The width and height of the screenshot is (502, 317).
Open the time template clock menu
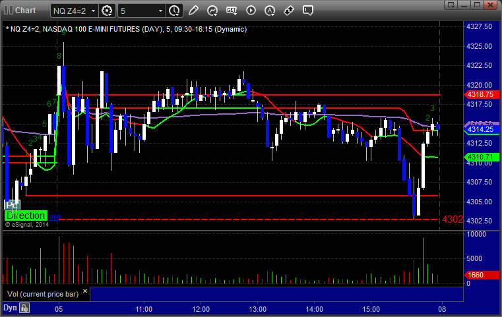175,11
